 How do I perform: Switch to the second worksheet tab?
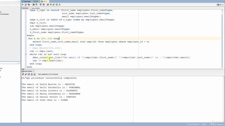click(x=36, y=1)
